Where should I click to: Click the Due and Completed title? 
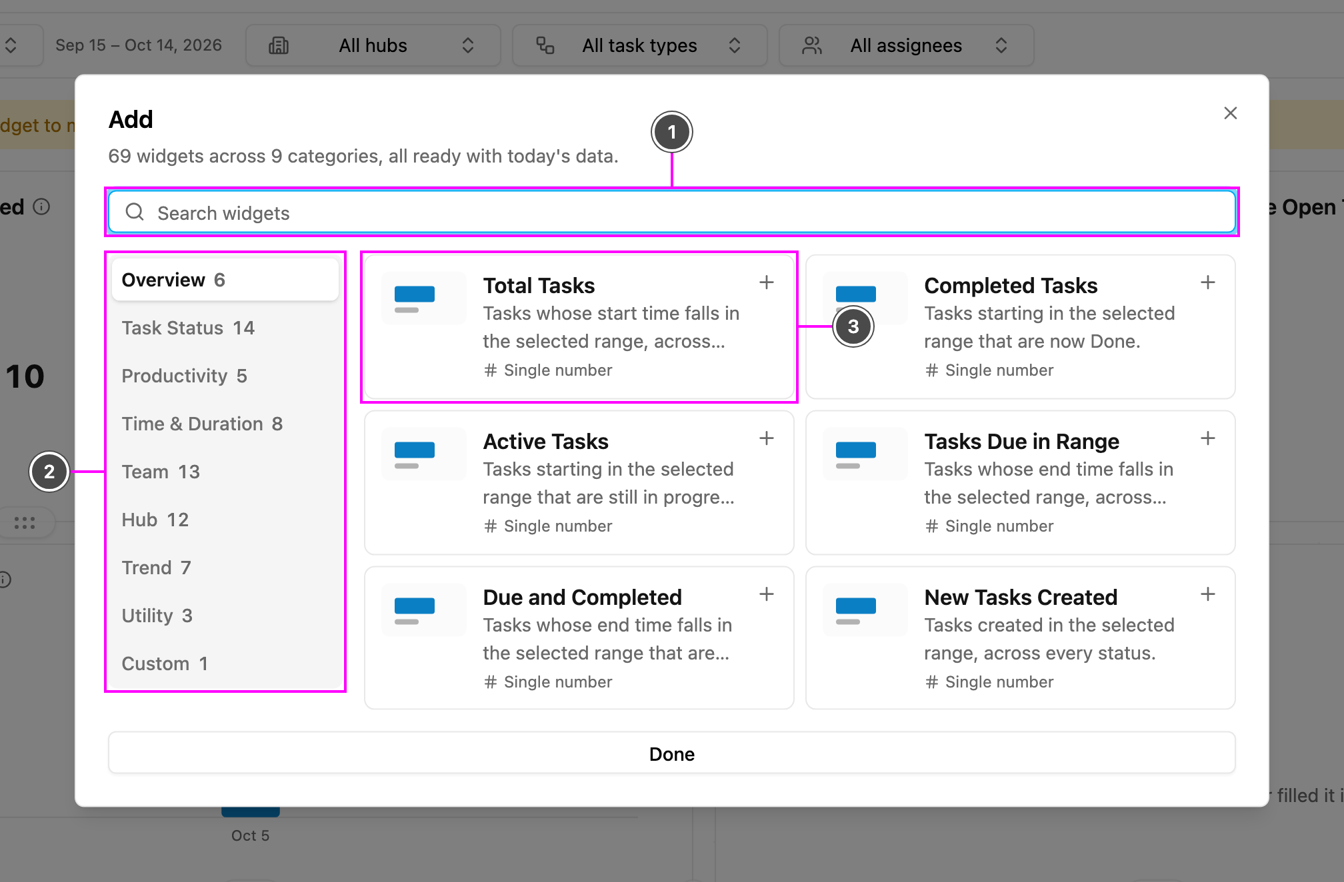582,597
